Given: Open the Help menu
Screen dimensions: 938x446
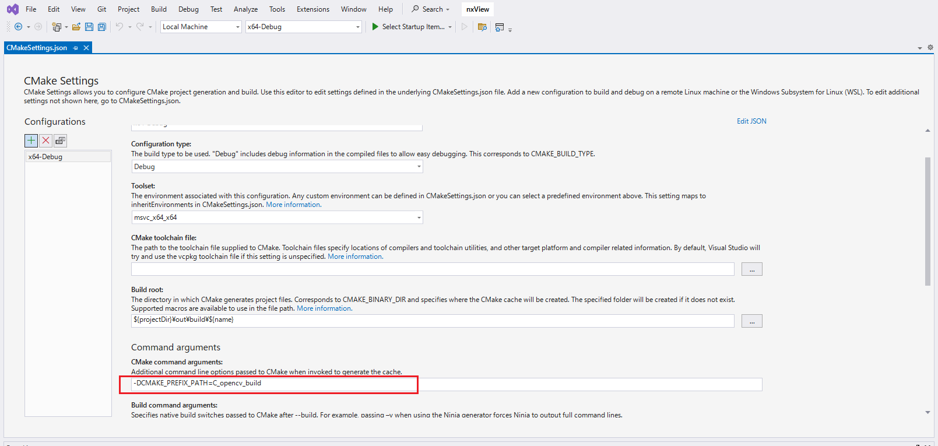Looking at the screenshot, I should pyautogui.click(x=385, y=9).
